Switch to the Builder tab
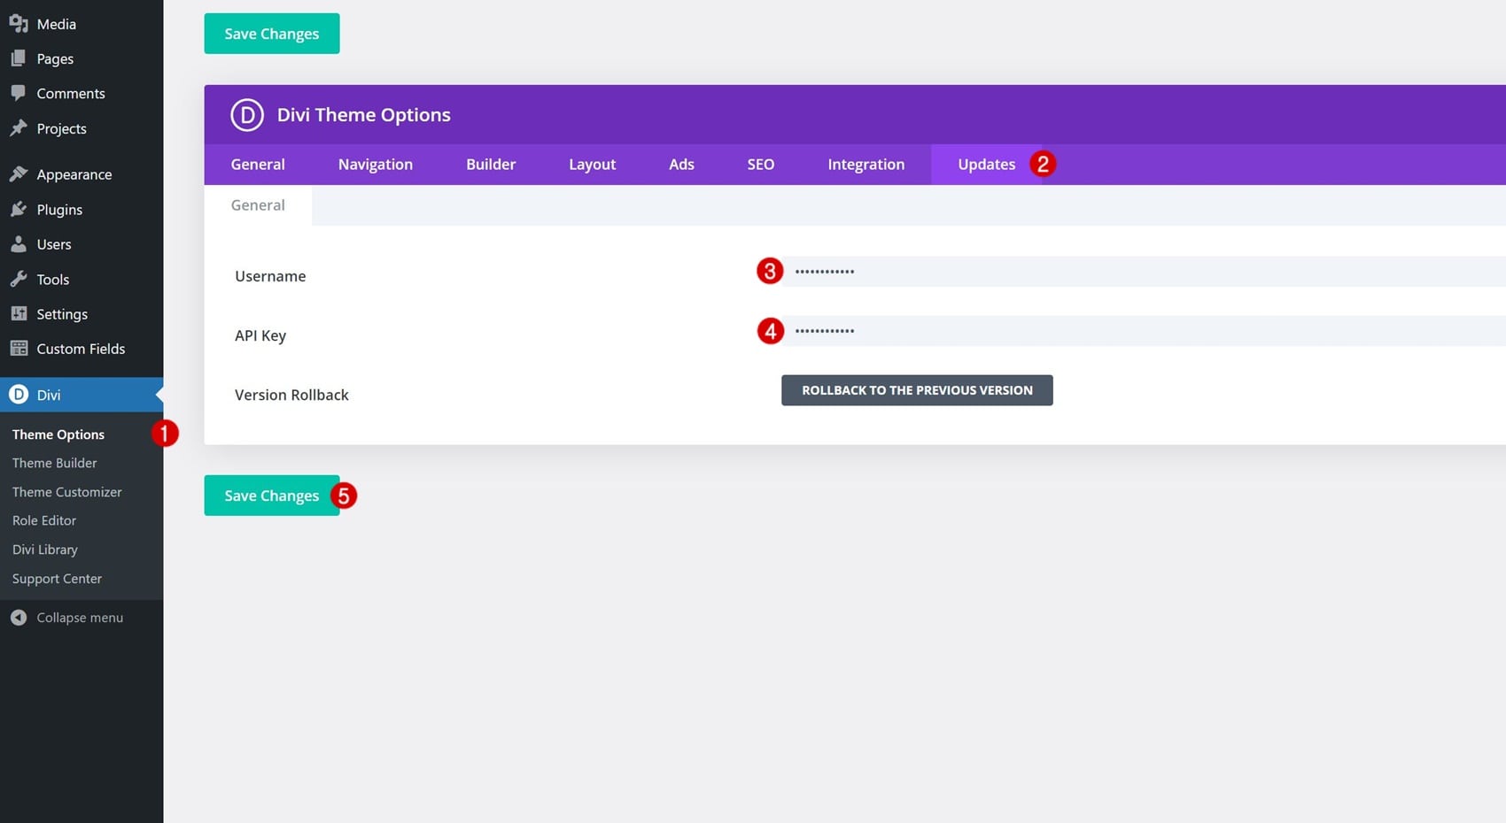 [491, 164]
